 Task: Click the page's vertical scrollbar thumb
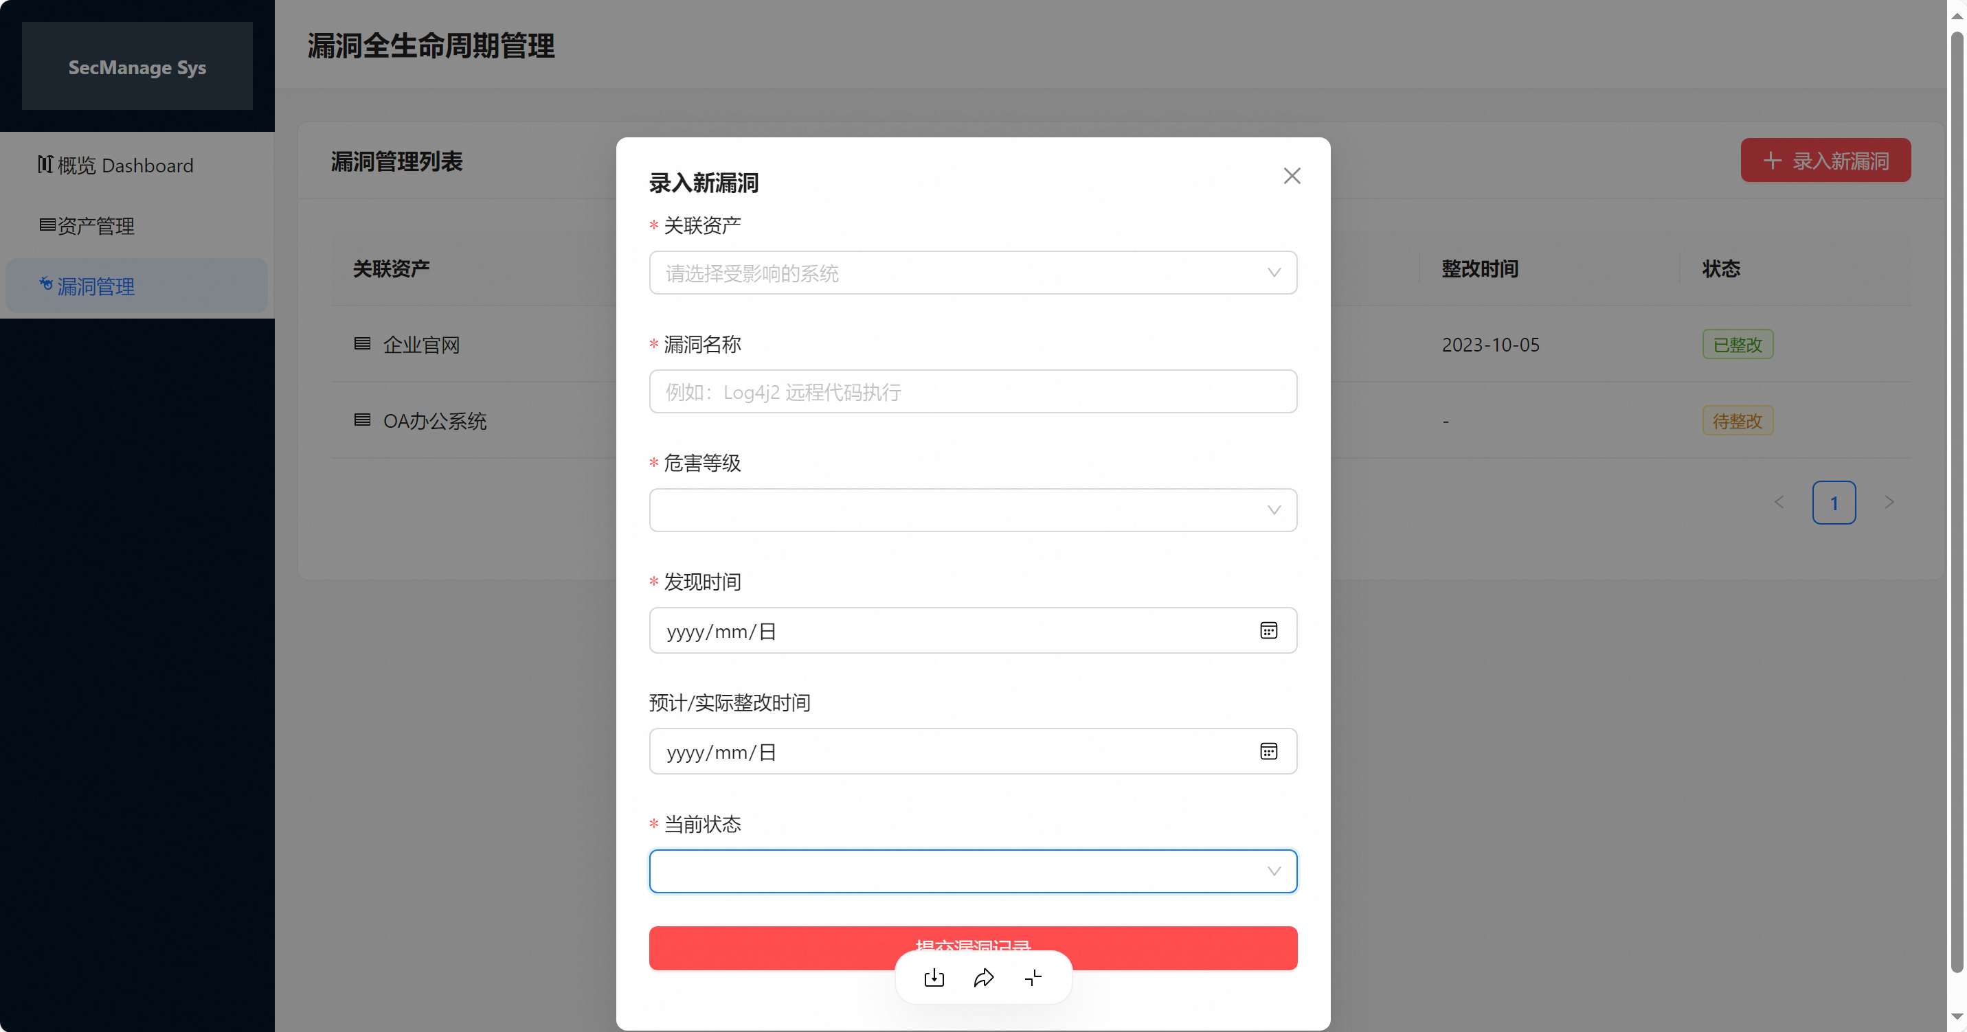point(1956,501)
